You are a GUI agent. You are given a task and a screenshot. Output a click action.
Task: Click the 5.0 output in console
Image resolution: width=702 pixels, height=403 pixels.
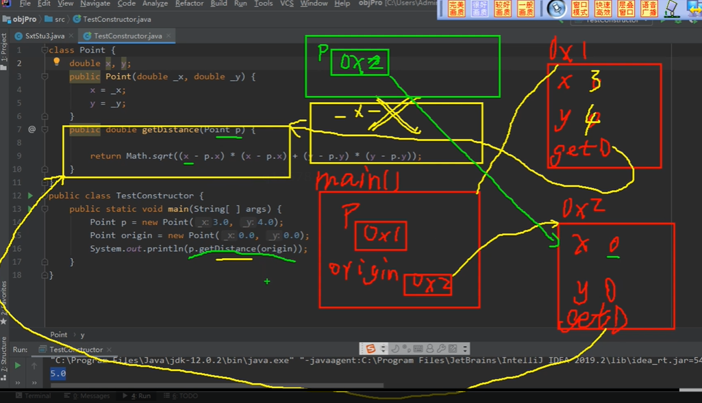point(58,374)
